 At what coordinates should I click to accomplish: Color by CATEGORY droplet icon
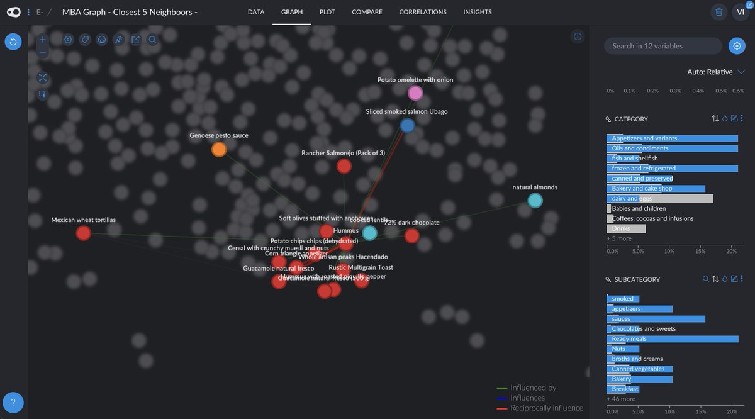click(x=725, y=119)
